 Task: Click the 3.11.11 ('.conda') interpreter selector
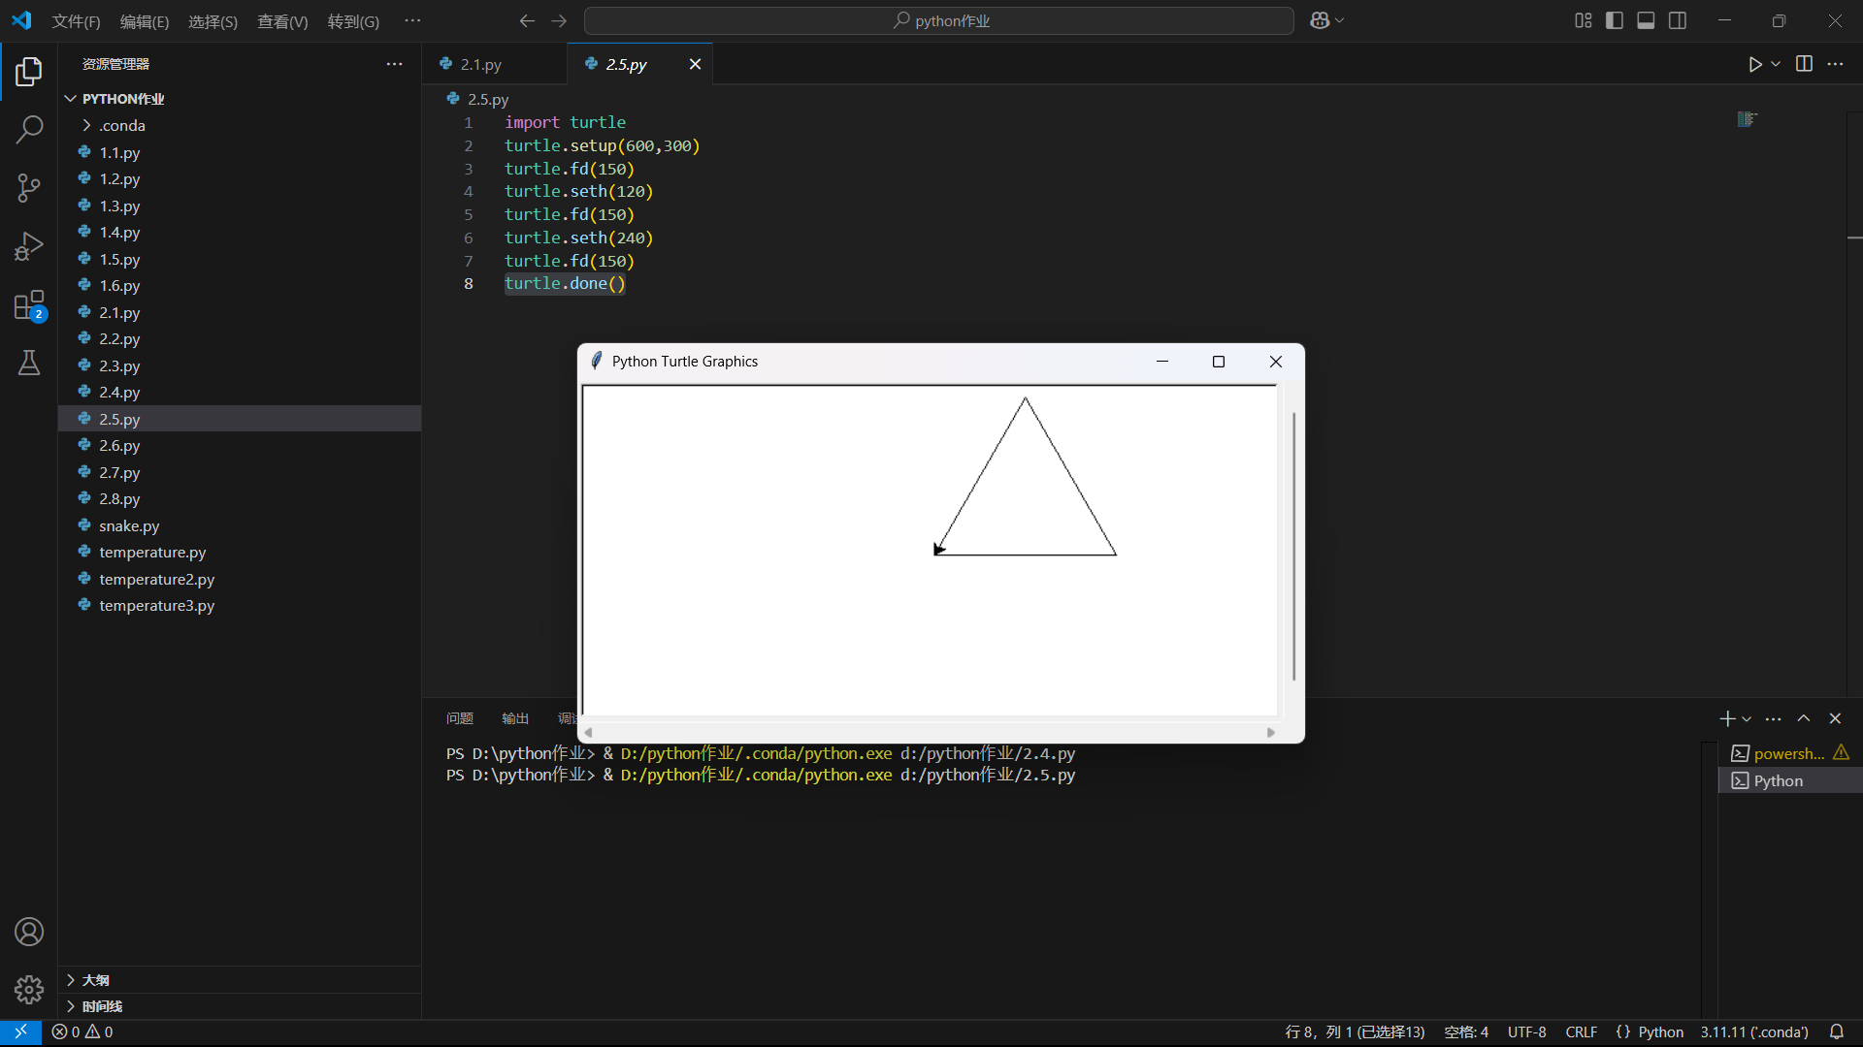point(1753,1031)
